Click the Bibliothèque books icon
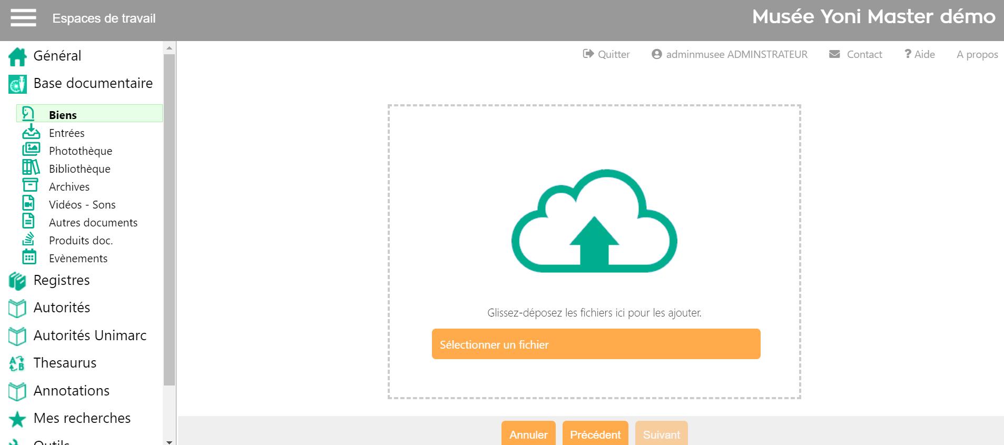Image resolution: width=1004 pixels, height=445 pixels. (x=31, y=168)
